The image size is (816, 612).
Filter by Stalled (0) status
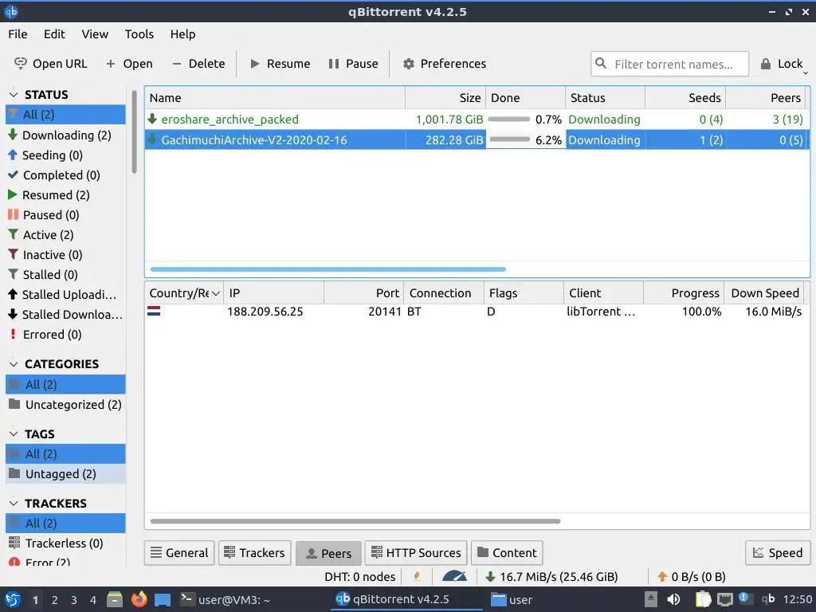[65, 274]
